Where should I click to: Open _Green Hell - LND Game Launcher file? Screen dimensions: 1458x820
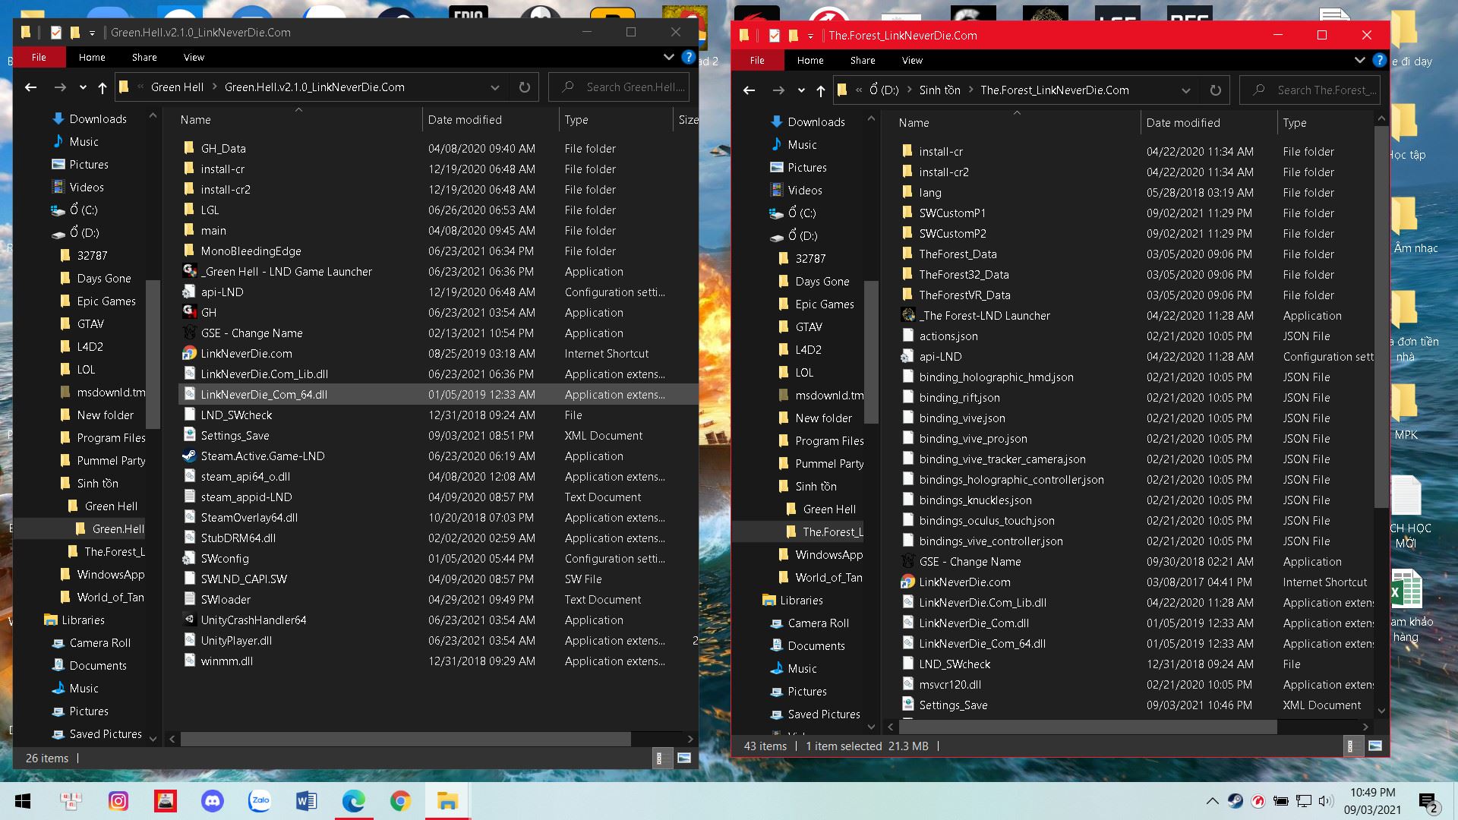(286, 272)
